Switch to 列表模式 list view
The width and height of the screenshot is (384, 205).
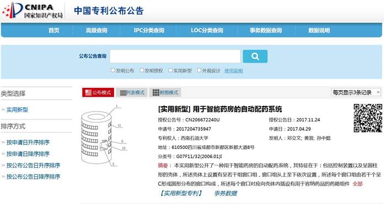click(x=132, y=92)
